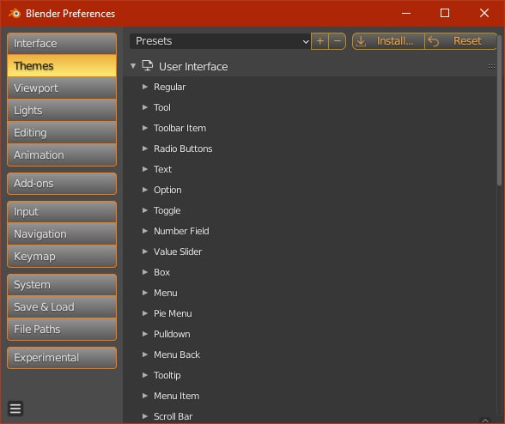Select the Input tab
The image size is (505, 424).
click(x=62, y=212)
